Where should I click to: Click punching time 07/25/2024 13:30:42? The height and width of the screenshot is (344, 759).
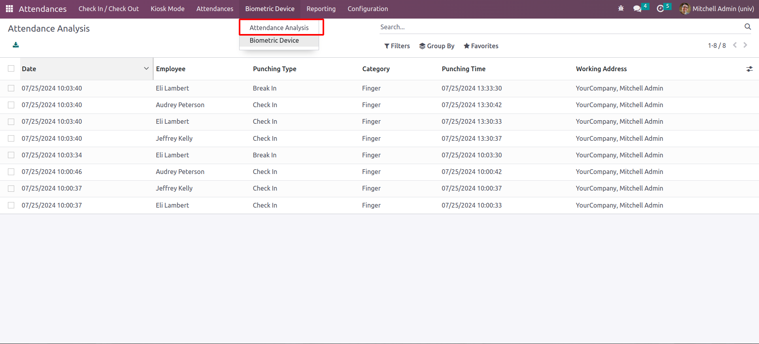(x=472, y=105)
